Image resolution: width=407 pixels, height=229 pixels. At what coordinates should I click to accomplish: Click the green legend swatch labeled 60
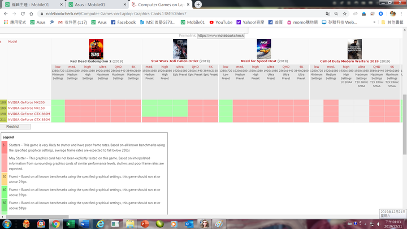[5, 205]
